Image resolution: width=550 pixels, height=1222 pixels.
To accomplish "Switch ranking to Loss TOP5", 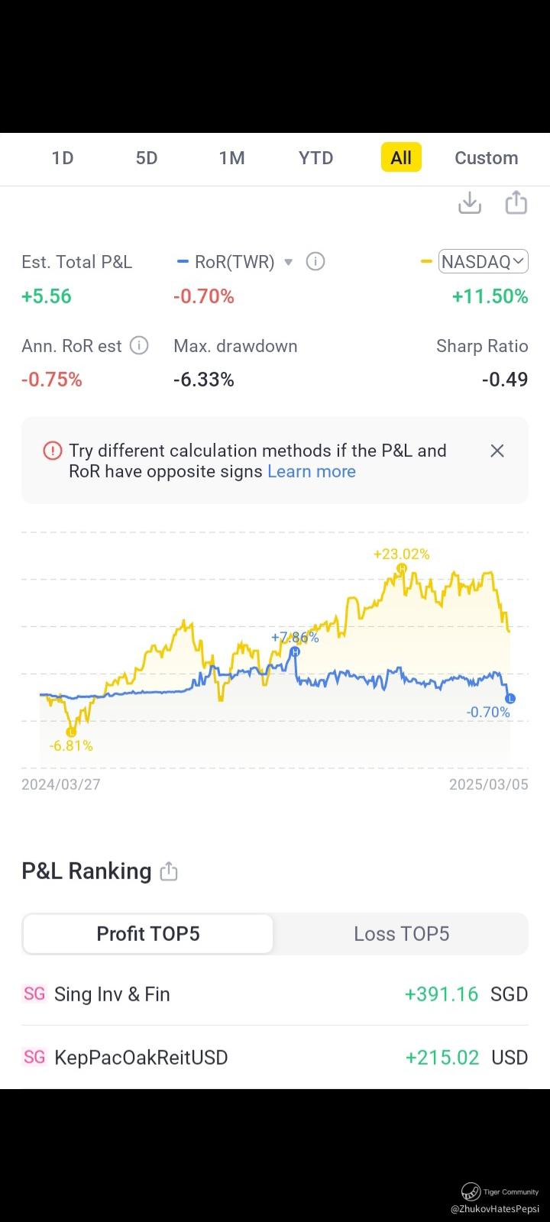I will click(x=401, y=933).
